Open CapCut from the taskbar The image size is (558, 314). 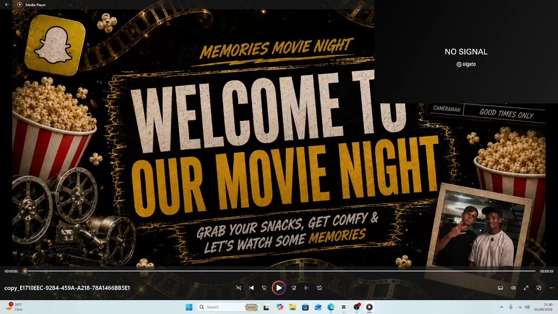(344, 307)
